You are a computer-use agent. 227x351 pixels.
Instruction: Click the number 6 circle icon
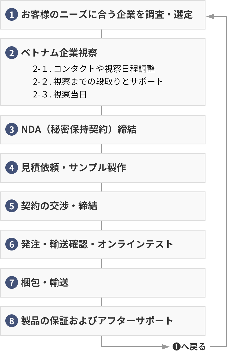[11, 244]
